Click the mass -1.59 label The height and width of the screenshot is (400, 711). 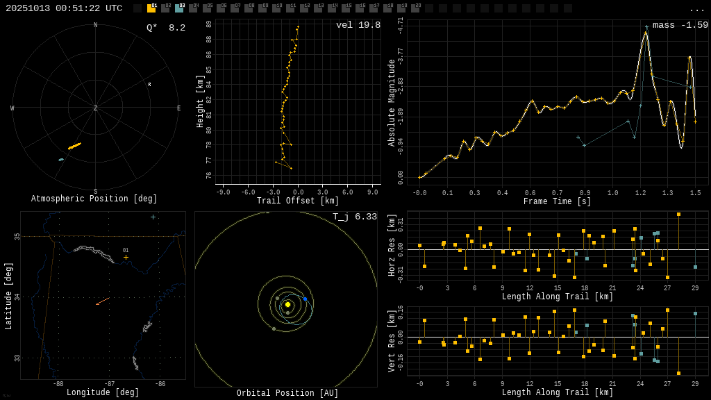pos(680,25)
